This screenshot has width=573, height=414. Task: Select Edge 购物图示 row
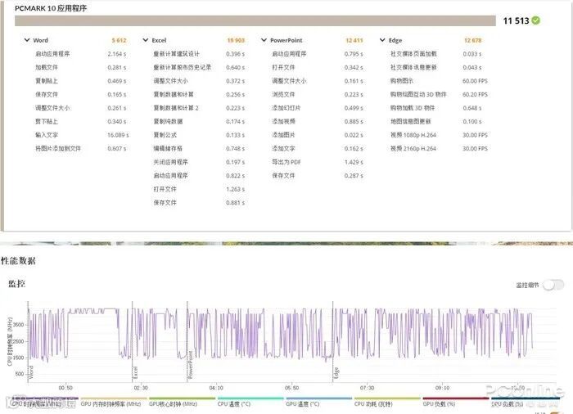(439, 81)
